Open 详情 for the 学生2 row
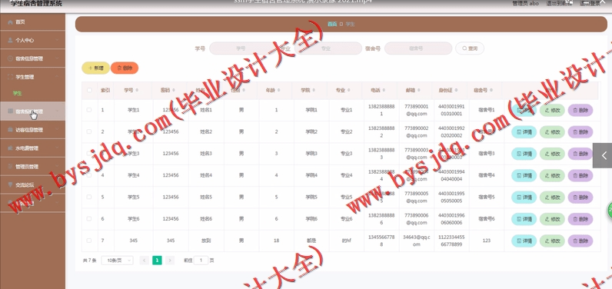Image resolution: width=612 pixels, height=289 pixels. pyautogui.click(x=524, y=132)
